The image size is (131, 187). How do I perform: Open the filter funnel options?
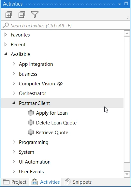tap(35, 15)
